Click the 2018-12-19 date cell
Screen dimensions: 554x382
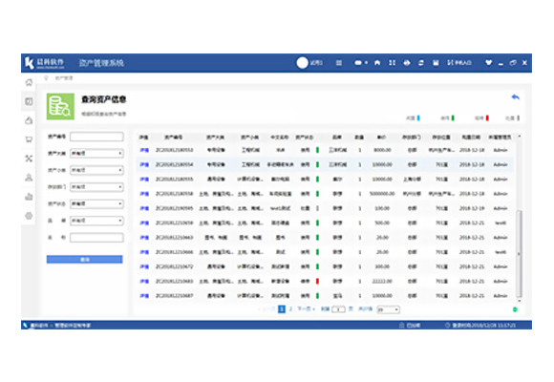[472, 208]
